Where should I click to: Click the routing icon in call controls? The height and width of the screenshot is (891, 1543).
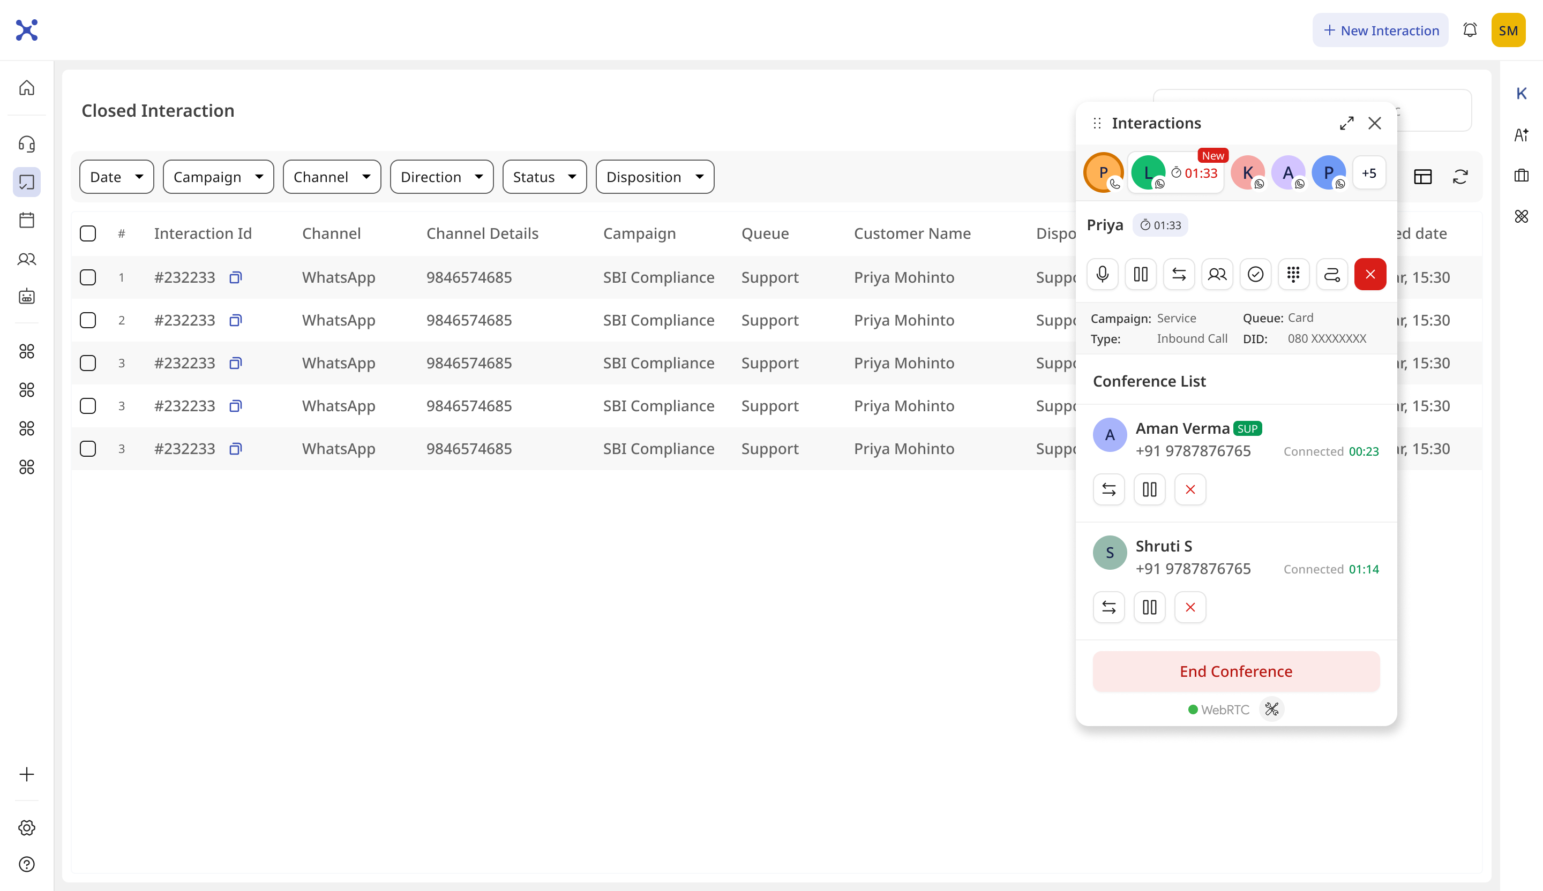(1332, 274)
